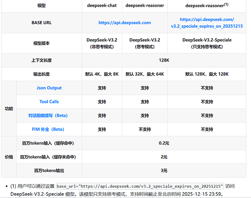Click 不支持 in the Tool Calls row

pyautogui.click(x=207, y=102)
